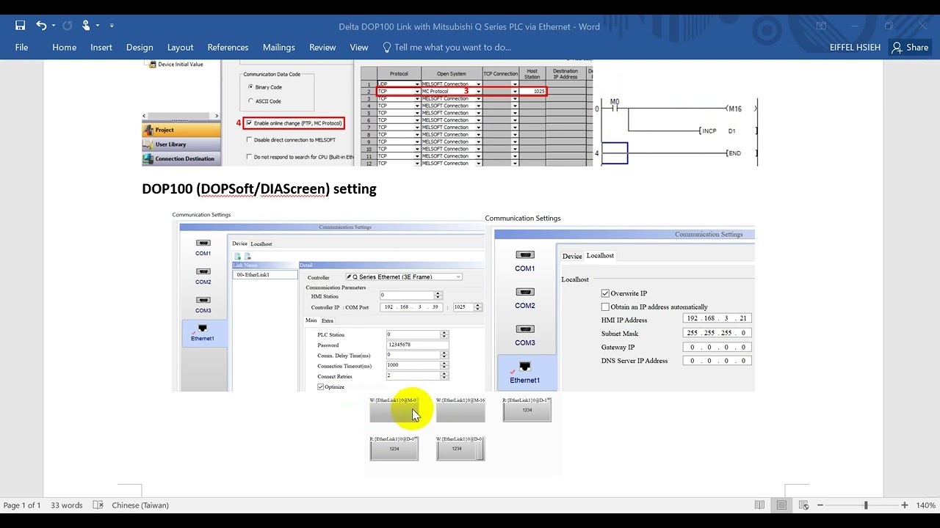The width and height of the screenshot is (940, 528).
Task: Open the Undo history dropdown arrow
Action: click(x=53, y=26)
